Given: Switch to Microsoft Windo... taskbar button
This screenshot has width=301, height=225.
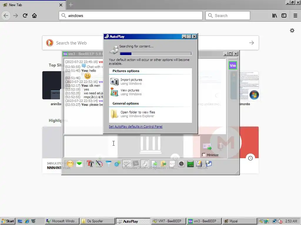Looking at the screenshot, I should [x=62, y=221].
